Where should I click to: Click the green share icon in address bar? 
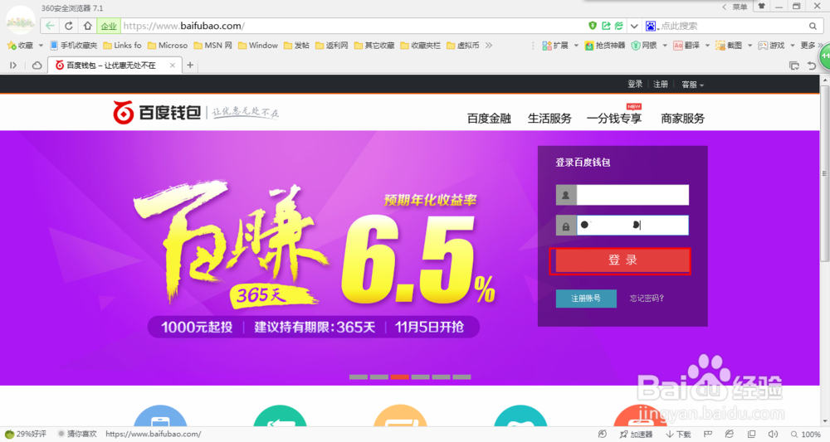tap(606, 26)
